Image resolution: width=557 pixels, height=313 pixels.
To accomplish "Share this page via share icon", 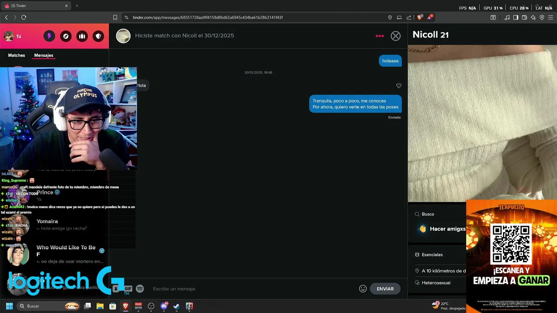I will [x=409, y=17].
